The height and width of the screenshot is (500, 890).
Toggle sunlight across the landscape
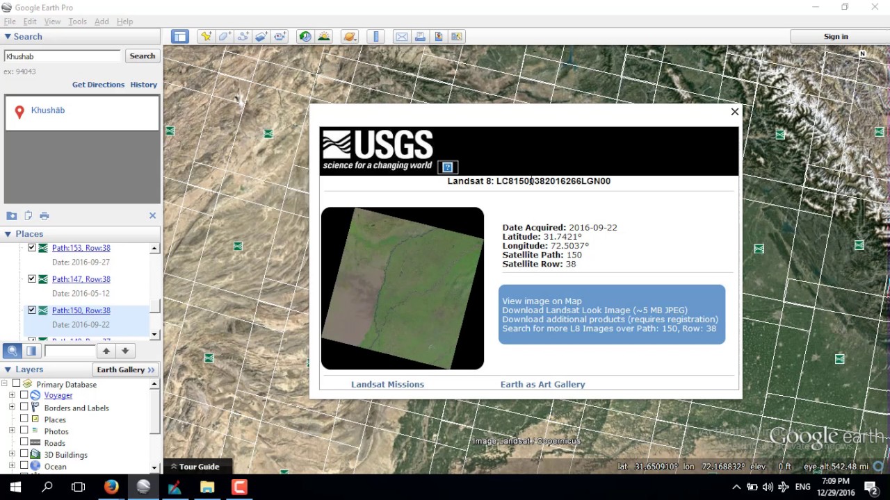323,37
